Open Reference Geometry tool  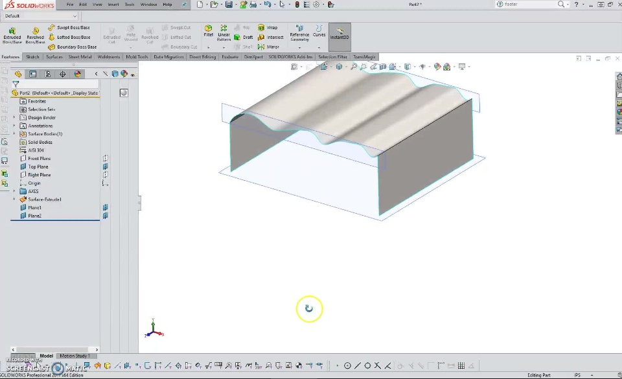(x=299, y=33)
